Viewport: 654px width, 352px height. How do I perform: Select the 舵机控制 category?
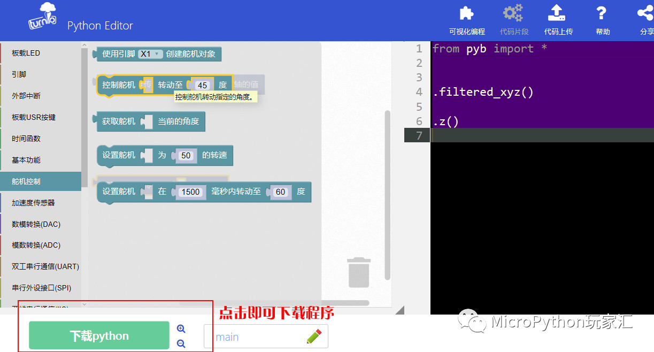pyautogui.click(x=41, y=181)
